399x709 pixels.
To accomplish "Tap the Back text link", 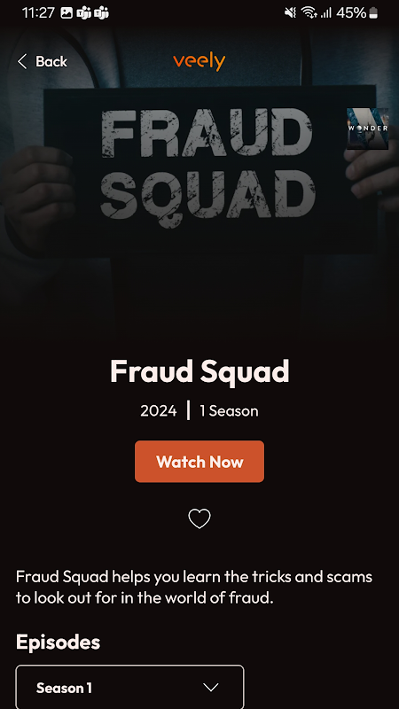I will click(x=51, y=61).
